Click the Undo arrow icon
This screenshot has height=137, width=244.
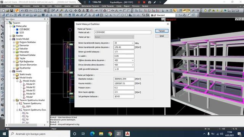[x=22, y=11]
